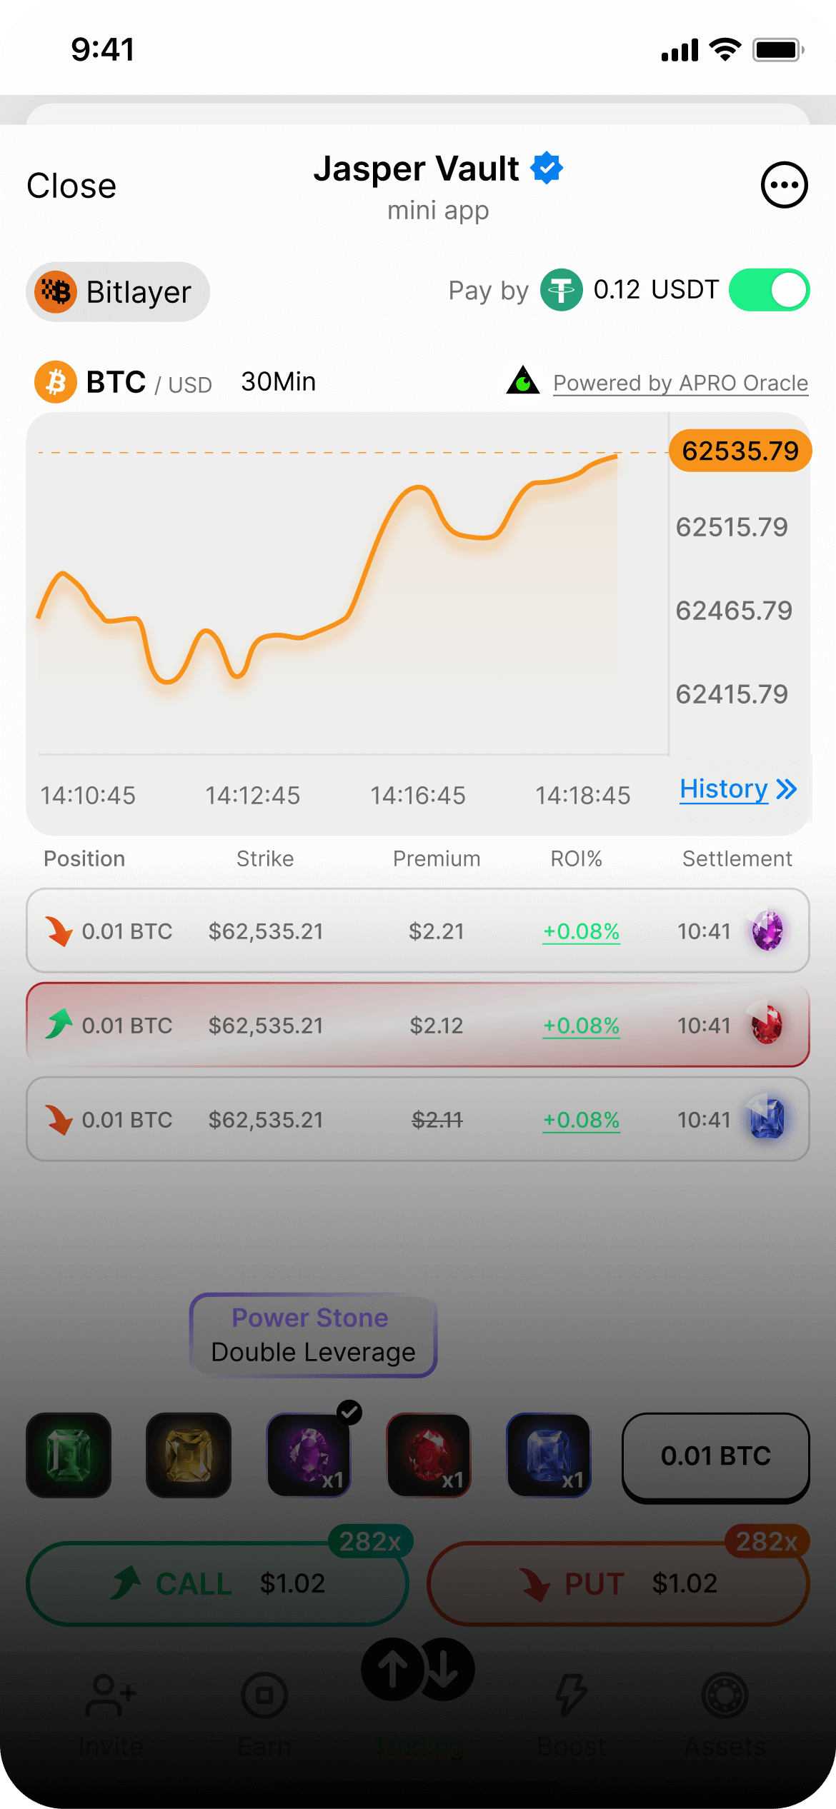This screenshot has height=1809, width=836.
Task: Select the blue sapphire stone
Action: pyautogui.click(x=549, y=1454)
